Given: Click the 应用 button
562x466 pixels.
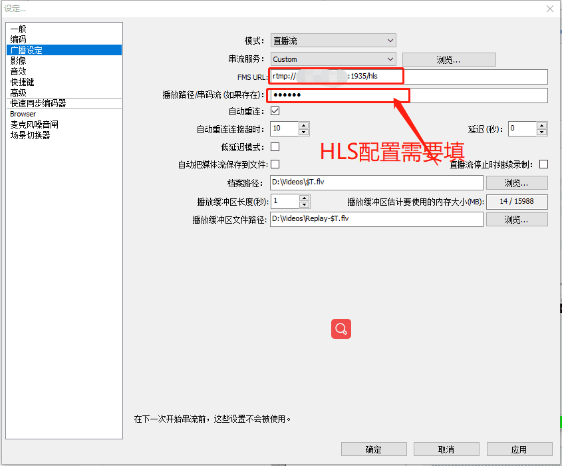Looking at the screenshot, I should coord(519,449).
